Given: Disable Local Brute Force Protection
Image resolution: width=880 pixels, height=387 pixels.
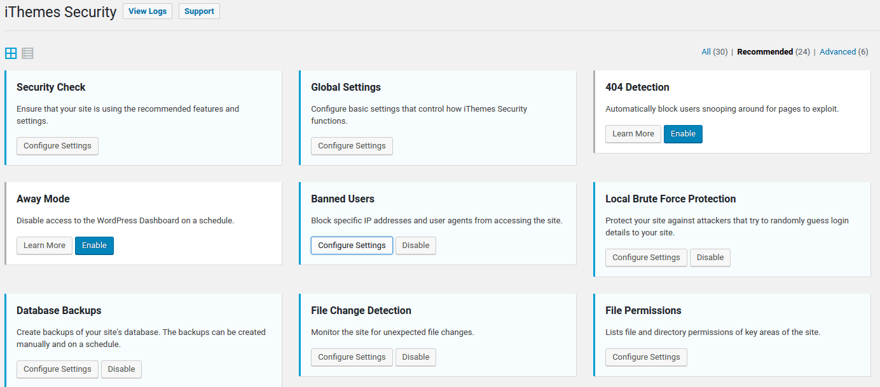Looking at the screenshot, I should (x=710, y=258).
